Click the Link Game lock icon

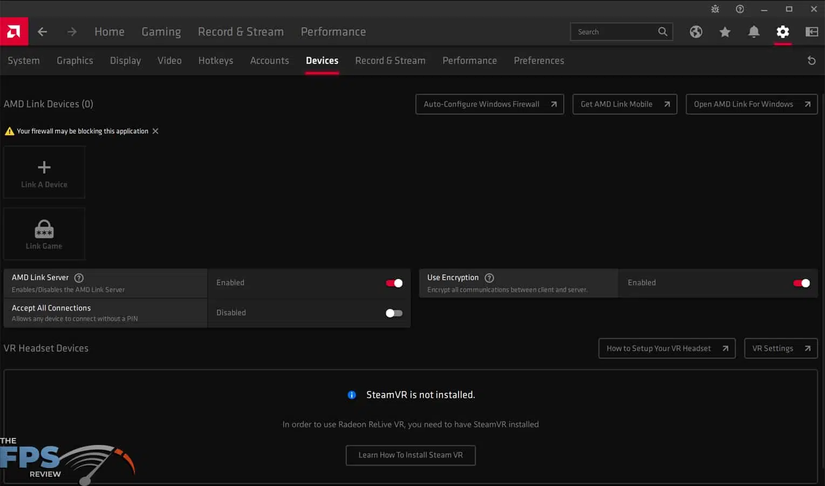point(44,229)
